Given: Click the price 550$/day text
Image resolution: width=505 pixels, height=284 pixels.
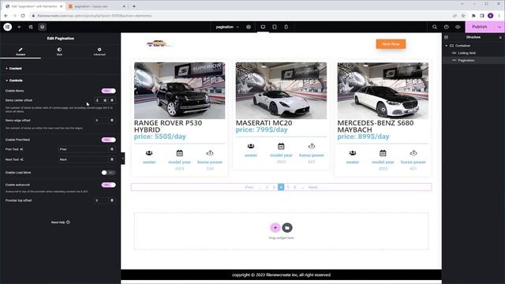Looking at the screenshot, I should coord(160,136).
